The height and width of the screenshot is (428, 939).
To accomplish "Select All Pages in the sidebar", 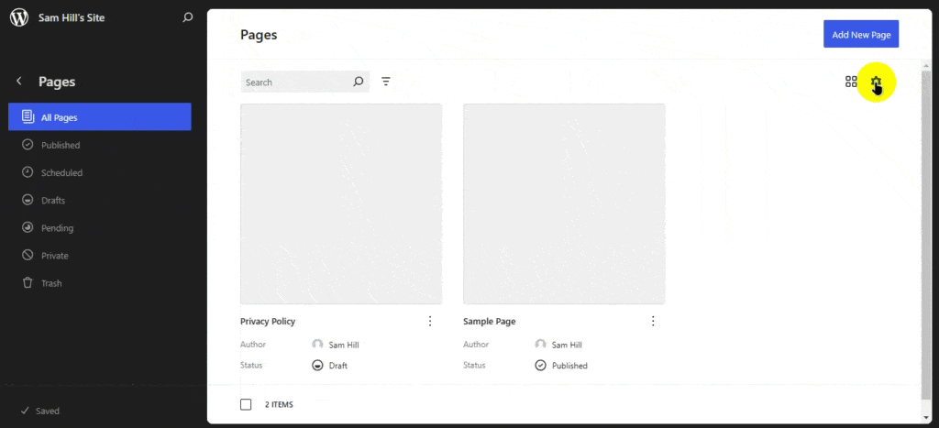I will pyautogui.click(x=100, y=117).
